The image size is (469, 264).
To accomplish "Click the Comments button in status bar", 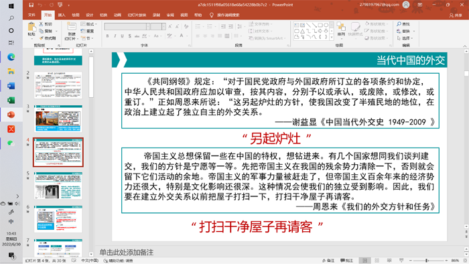I will [346, 261].
